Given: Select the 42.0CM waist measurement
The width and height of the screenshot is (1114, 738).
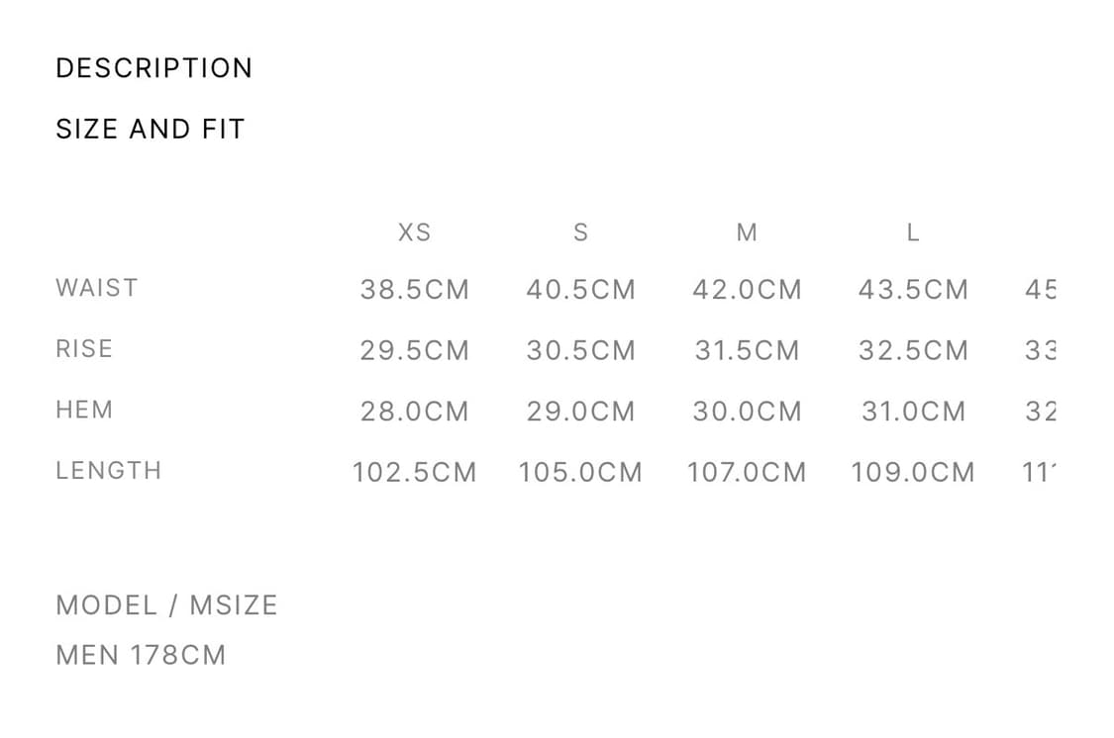Looking at the screenshot, I should [x=747, y=290].
